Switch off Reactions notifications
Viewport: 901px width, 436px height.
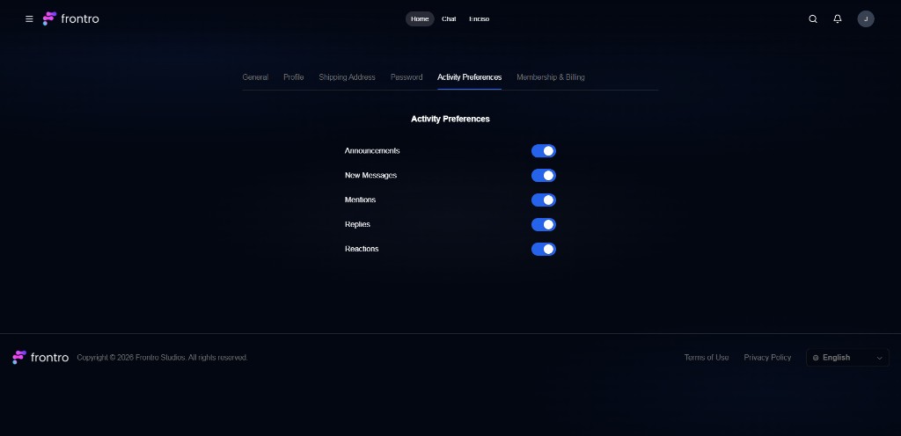click(543, 250)
